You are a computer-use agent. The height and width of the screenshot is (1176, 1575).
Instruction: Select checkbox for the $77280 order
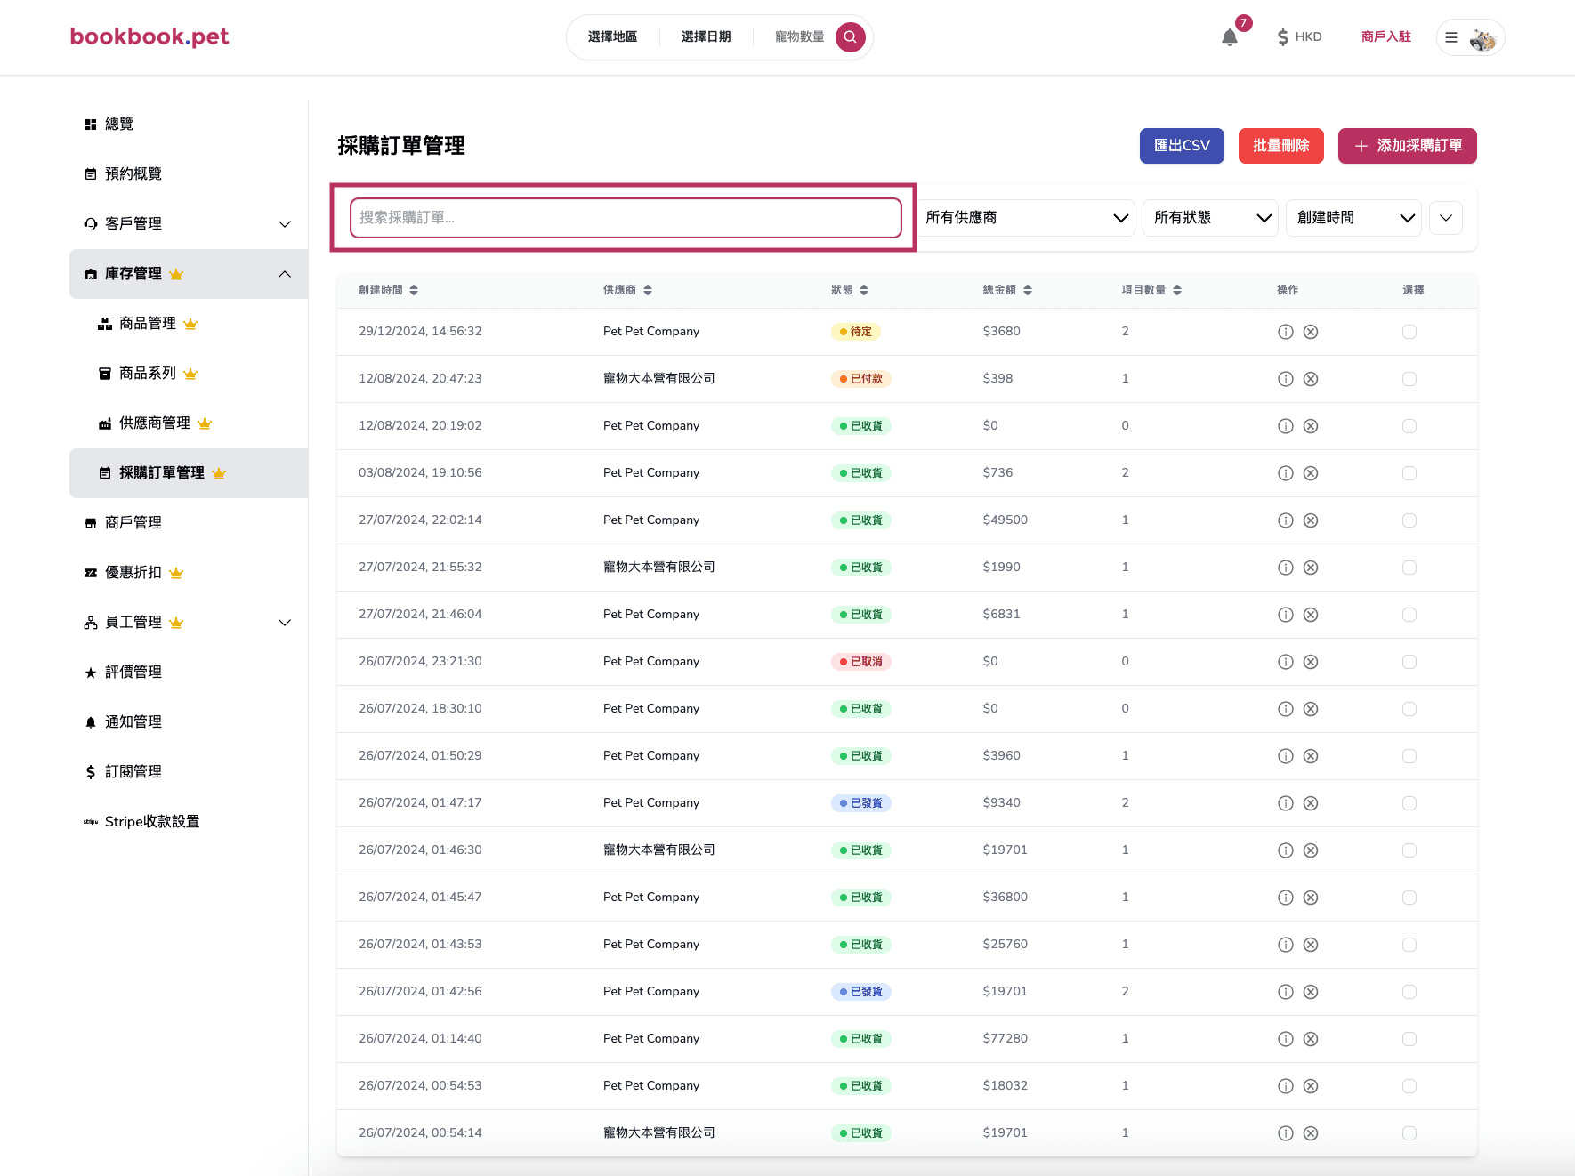pyautogui.click(x=1409, y=1039)
